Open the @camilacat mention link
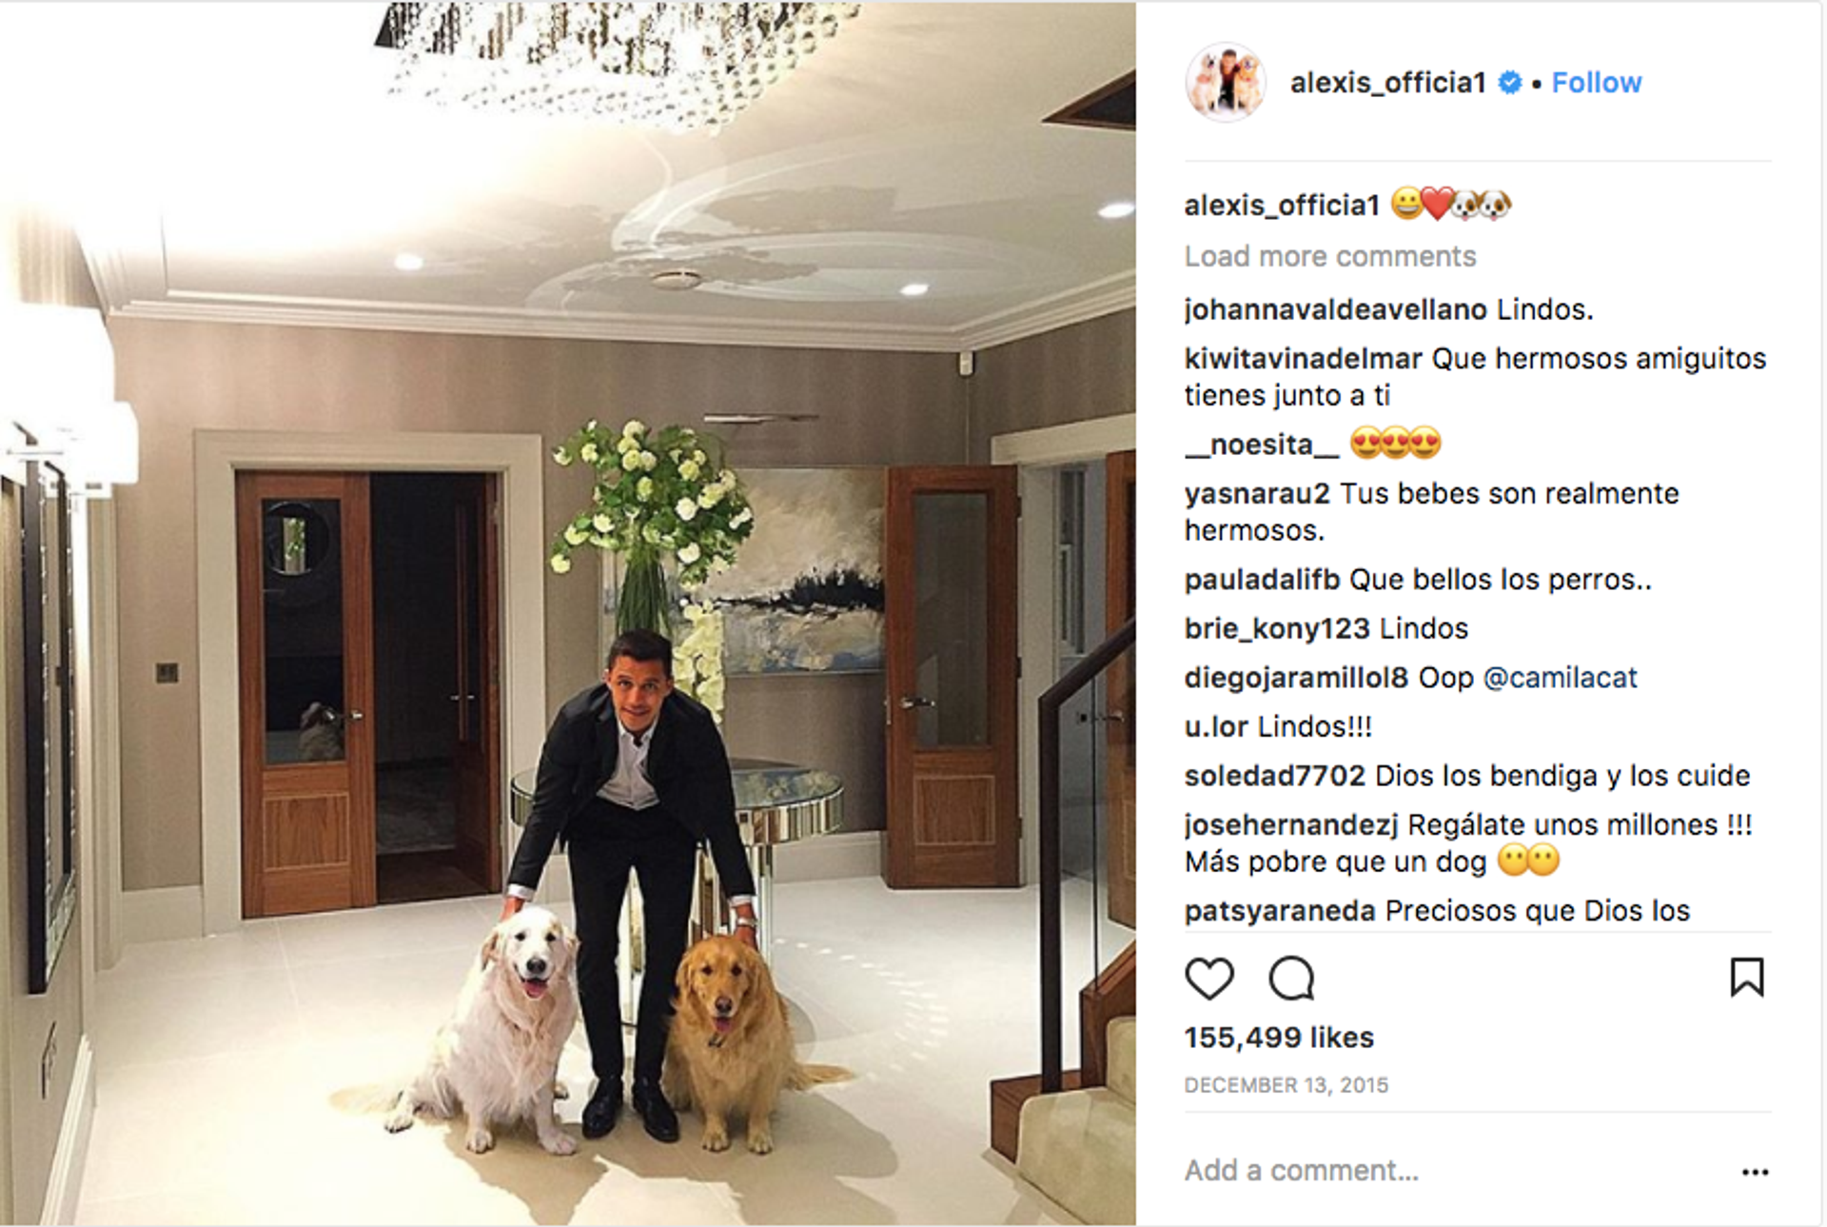 click(1560, 678)
